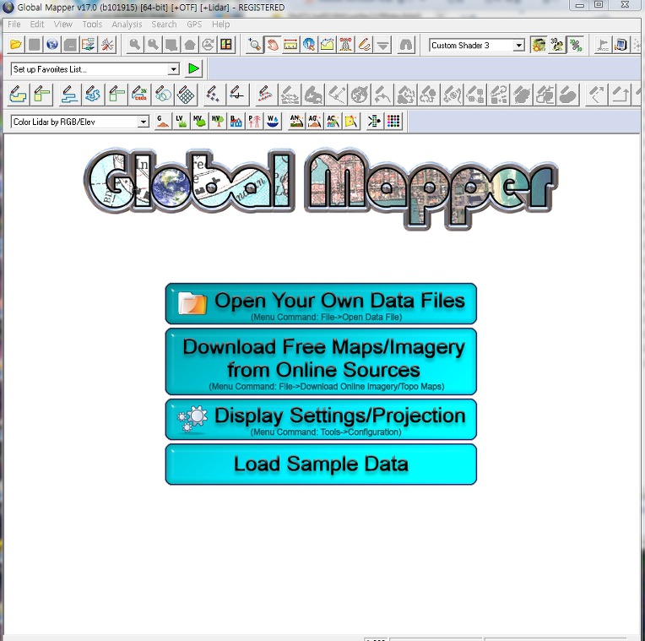The image size is (645, 641).
Task: Select the View Shed tower tool
Action: click(x=345, y=45)
